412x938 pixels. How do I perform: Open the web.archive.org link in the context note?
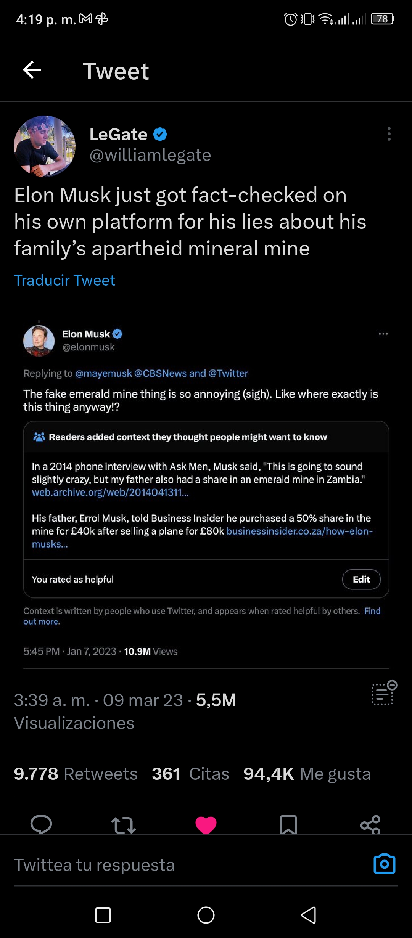[x=110, y=492]
